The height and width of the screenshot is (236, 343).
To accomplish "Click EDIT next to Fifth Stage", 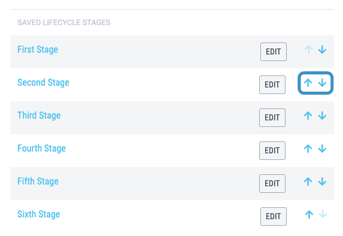I will tap(272, 183).
